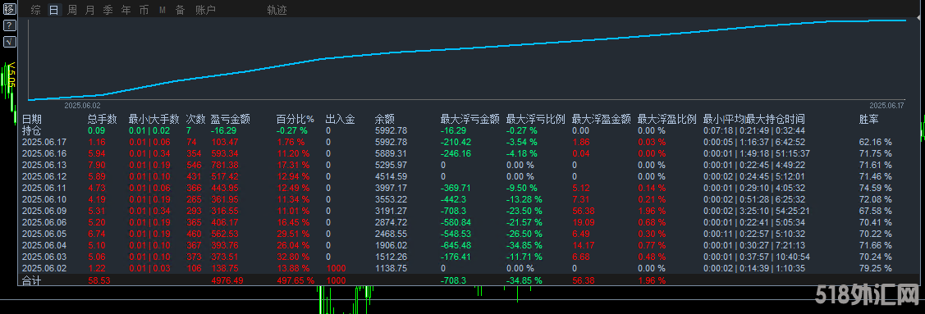925x314 pixels.
Task: Select the 2025.06.06 date row
Action: tap(45, 222)
